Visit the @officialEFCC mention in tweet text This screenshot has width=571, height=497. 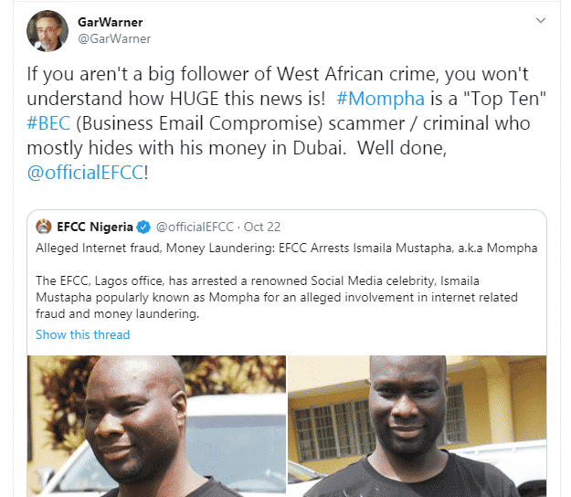[x=85, y=173]
